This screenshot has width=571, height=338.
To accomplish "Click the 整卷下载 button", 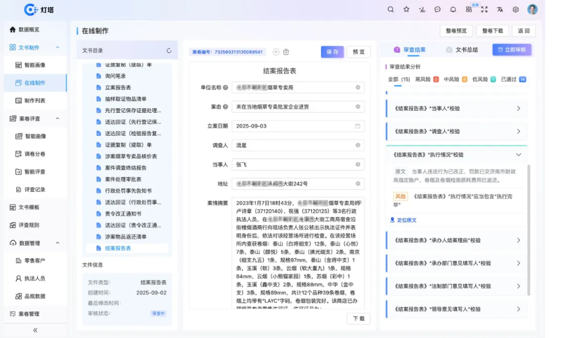I will [x=492, y=31].
